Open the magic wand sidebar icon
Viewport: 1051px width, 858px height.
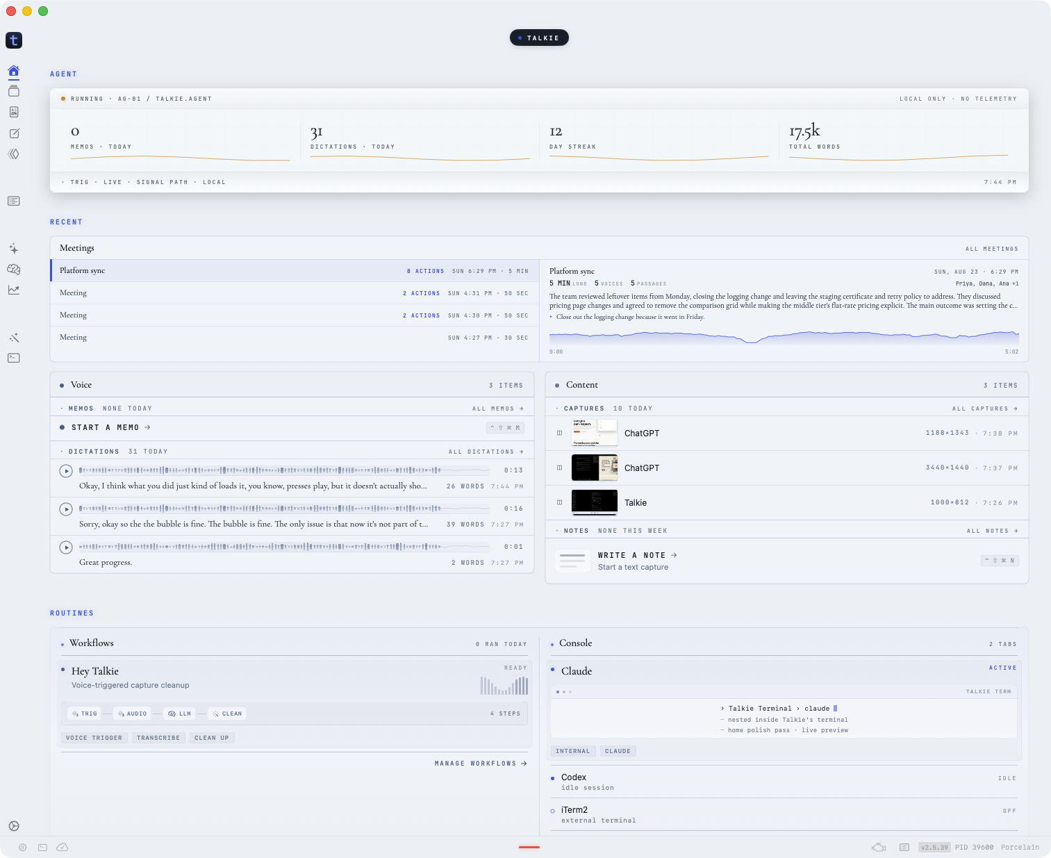(14, 338)
